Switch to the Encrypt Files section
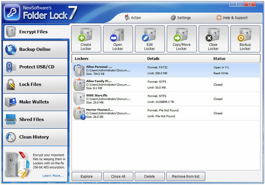 pyautogui.click(x=36, y=32)
